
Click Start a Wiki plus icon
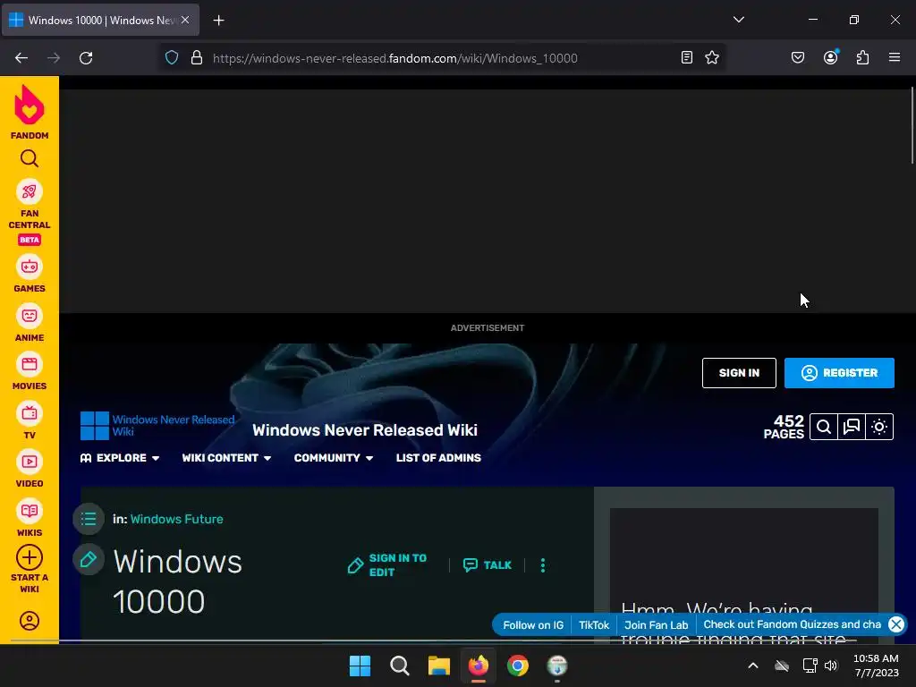coord(30,558)
